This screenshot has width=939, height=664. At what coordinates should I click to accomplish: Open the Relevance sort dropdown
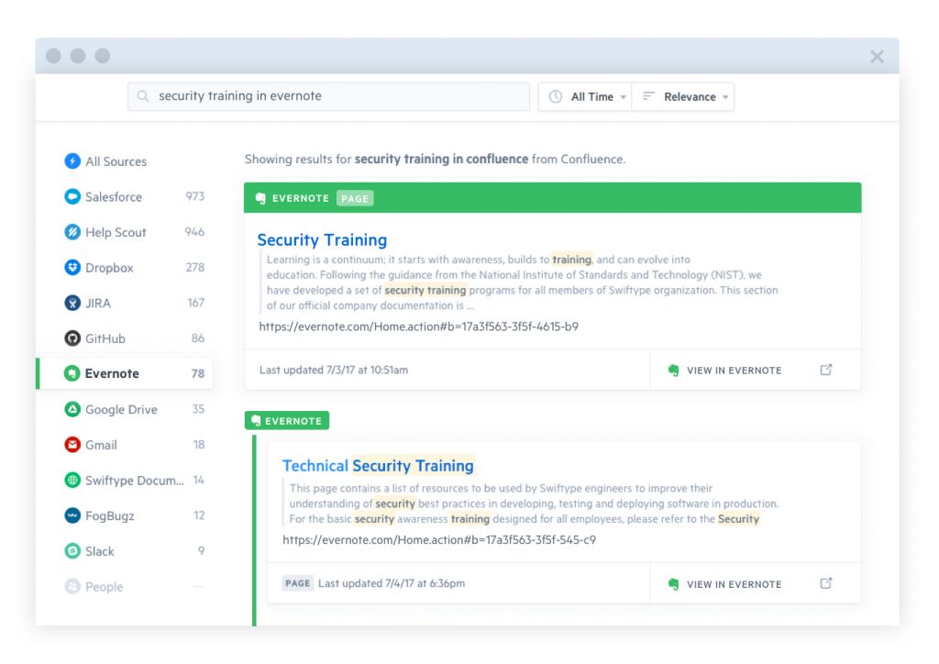[x=683, y=96]
